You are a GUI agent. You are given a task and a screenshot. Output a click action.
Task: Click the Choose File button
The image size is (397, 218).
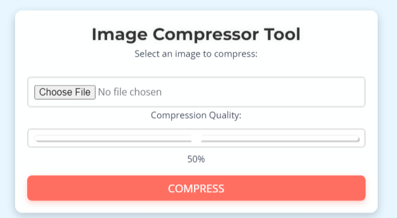pyautogui.click(x=65, y=92)
